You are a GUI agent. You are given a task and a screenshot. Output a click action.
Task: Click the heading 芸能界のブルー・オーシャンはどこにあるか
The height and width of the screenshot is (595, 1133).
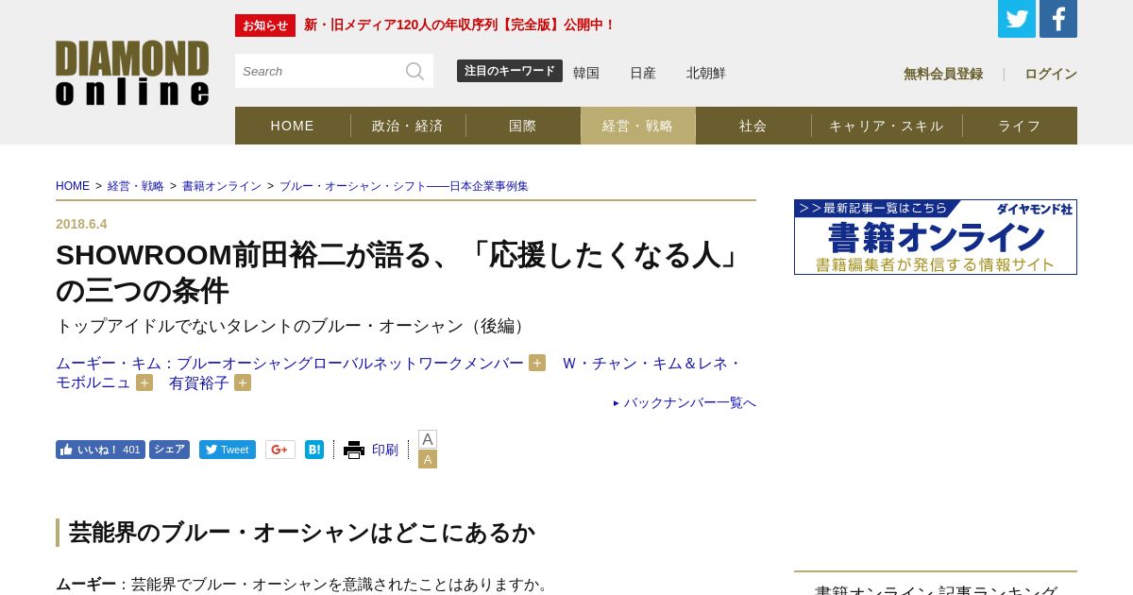[302, 533]
